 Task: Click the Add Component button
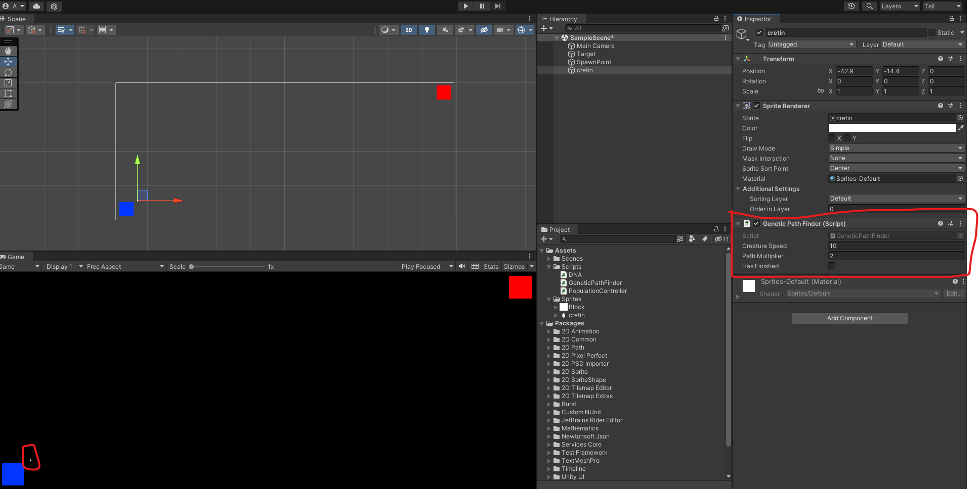pyautogui.click(x=849, y=318)
